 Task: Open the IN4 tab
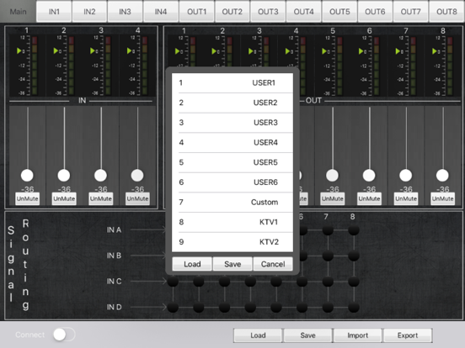point(161,12)
